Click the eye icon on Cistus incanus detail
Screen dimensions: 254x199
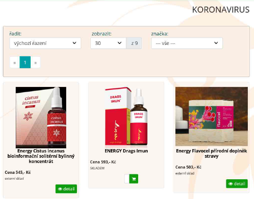pos(60,189)
